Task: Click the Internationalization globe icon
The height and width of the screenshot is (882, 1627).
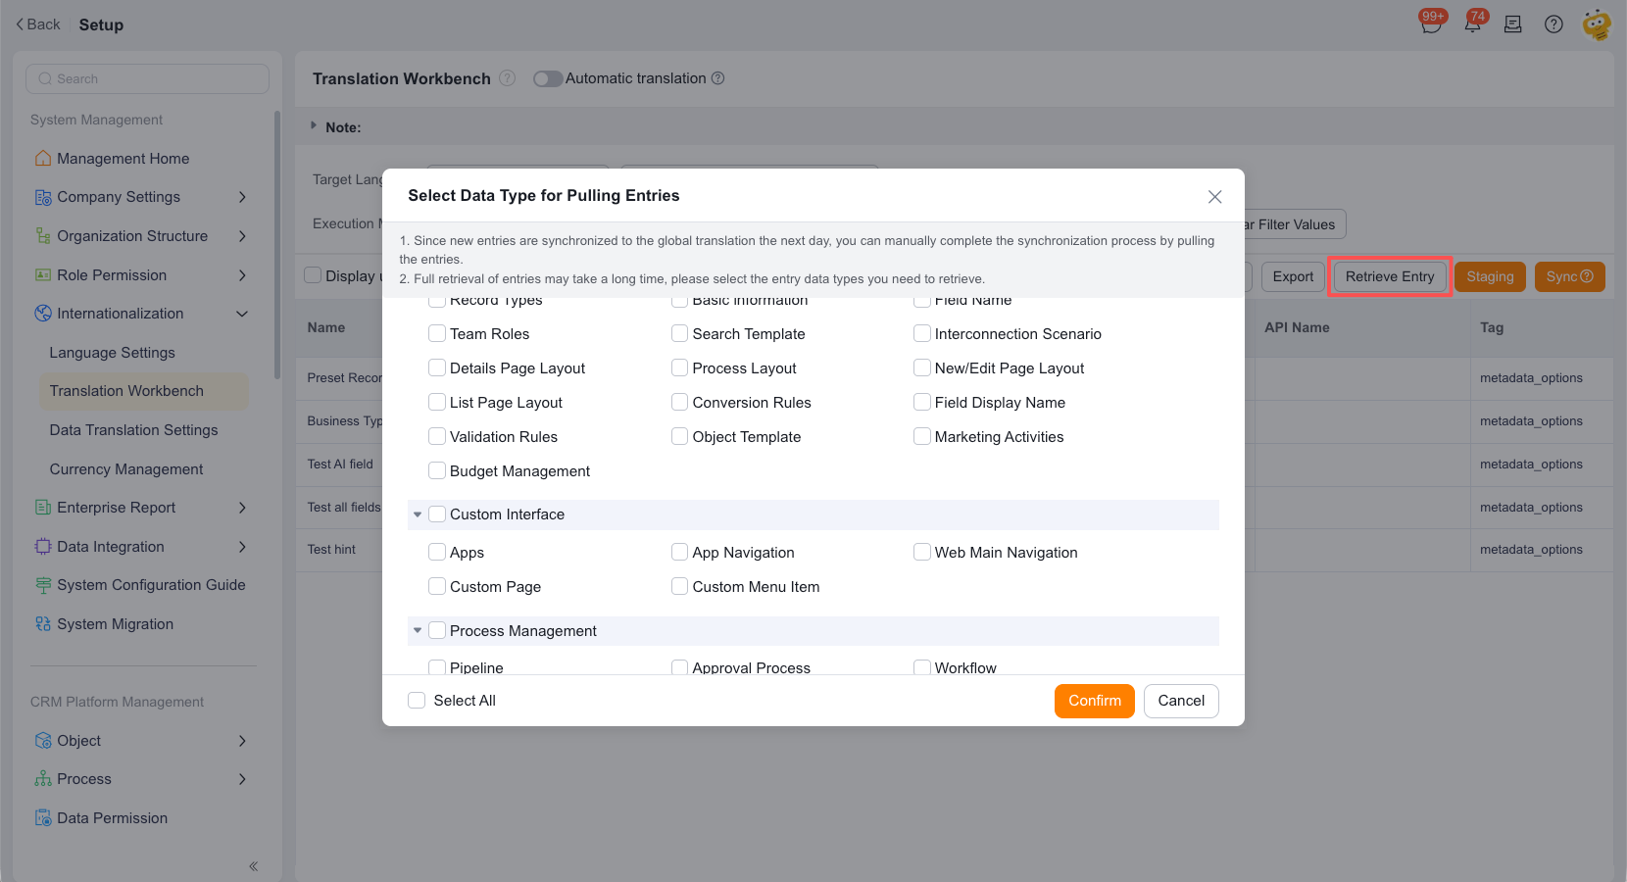Action: tap(43, 314)
